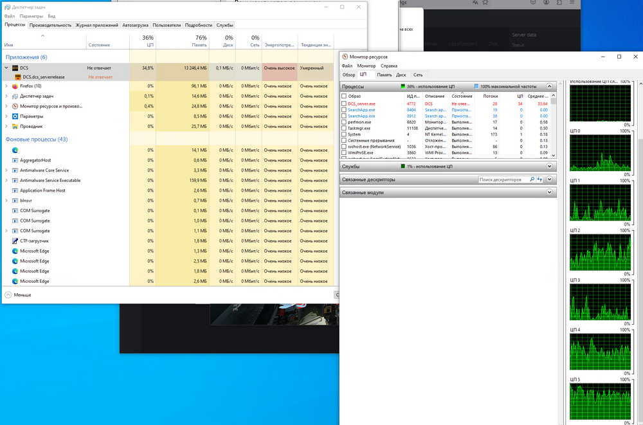The width and height of the screenshot is (643, 425).
Task: Click the process list scrollbar thumb in Resource Monitor
Action: click(554, 102)
